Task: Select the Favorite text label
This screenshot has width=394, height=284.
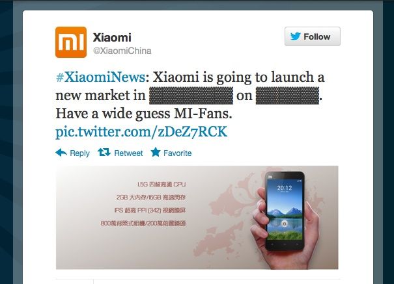Action: pos(177,153)
